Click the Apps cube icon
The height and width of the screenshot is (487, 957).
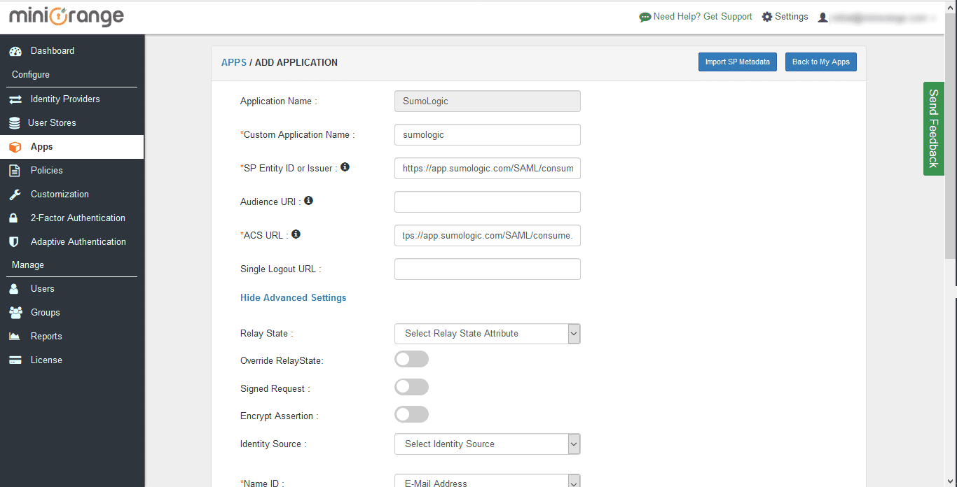(15, 147)
